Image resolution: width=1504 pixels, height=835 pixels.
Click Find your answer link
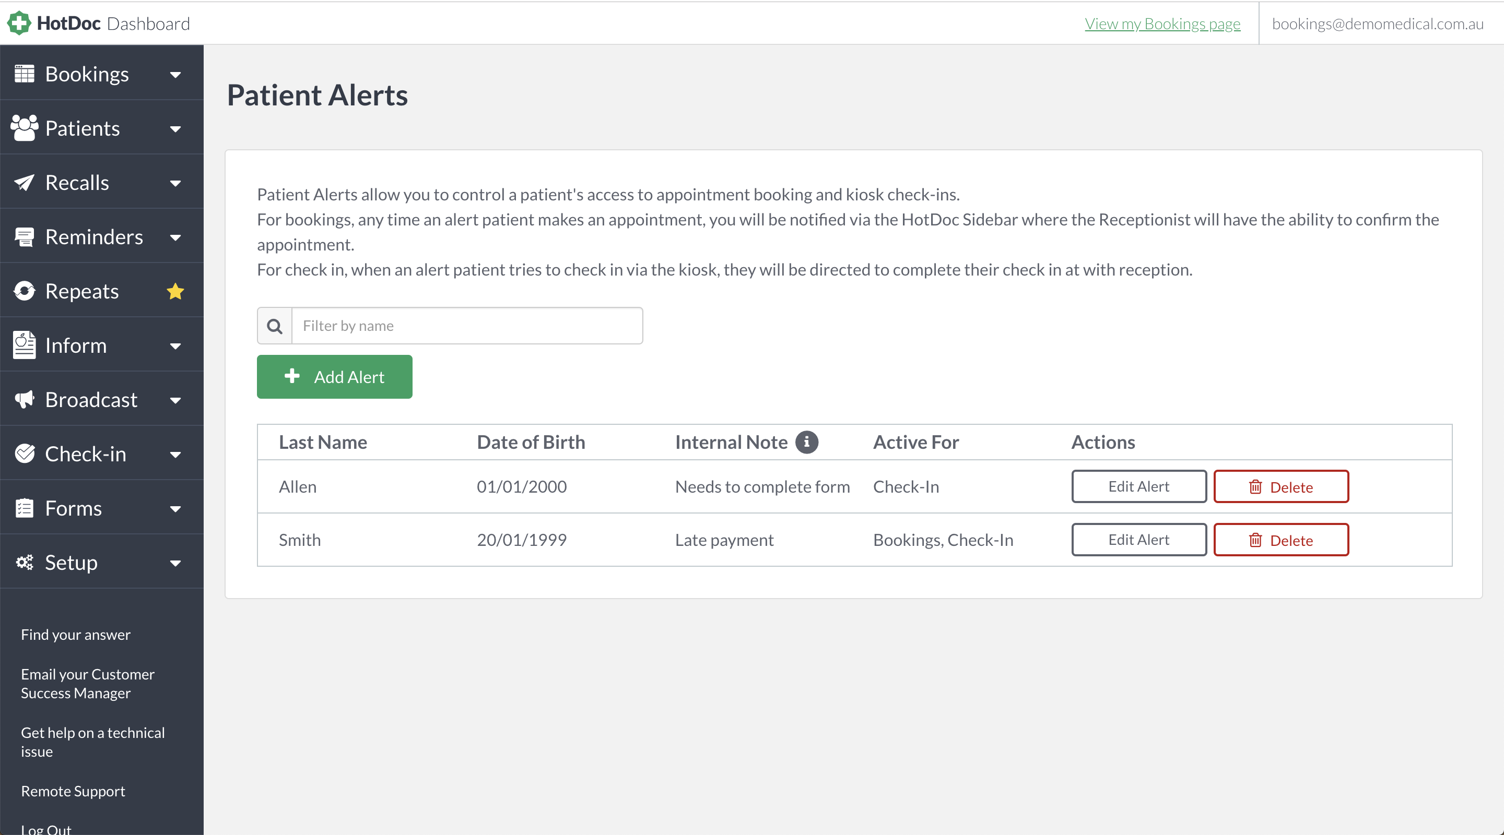coord(76,634)
